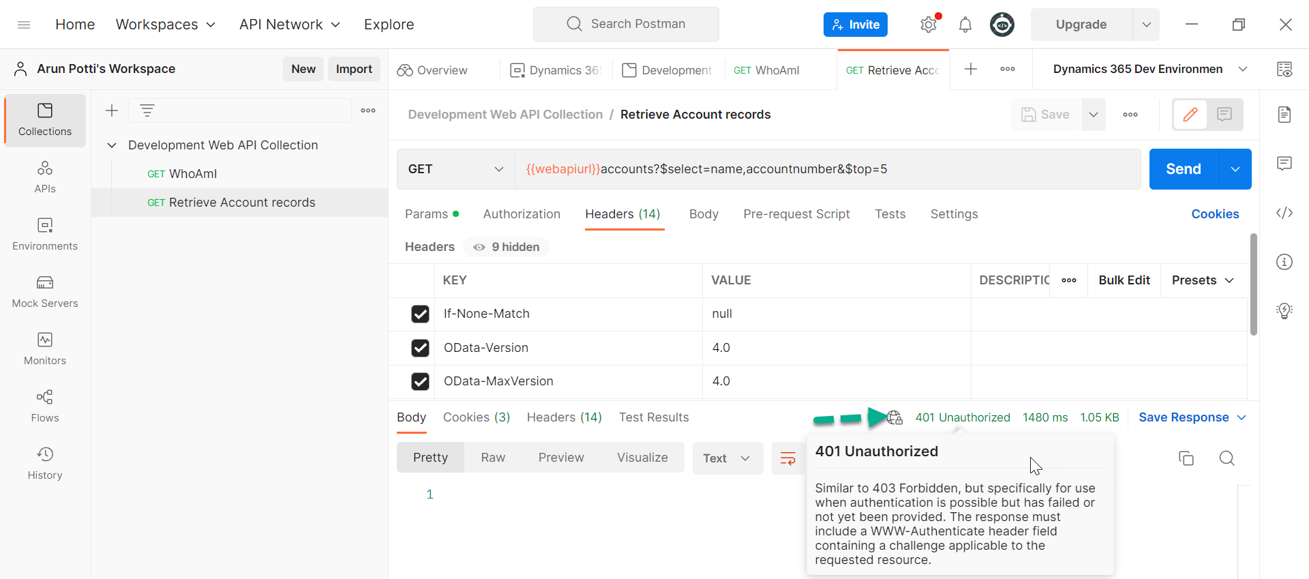Open the History sidebar section
The width and height of the screenshot is (1309, 579).
pyautogui.click(x=45, y=464)
